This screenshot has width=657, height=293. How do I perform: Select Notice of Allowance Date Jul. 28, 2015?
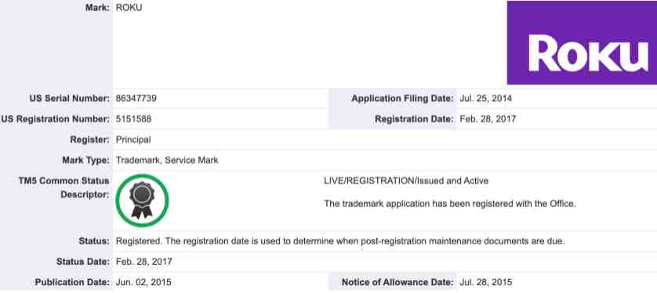click(x=485, y=282)
